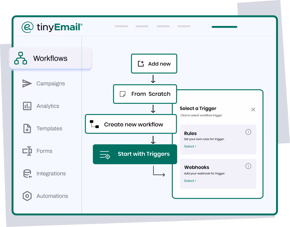Click the Templates document icon
This screenshot has height=227, width=290.
tap(27, 128)
